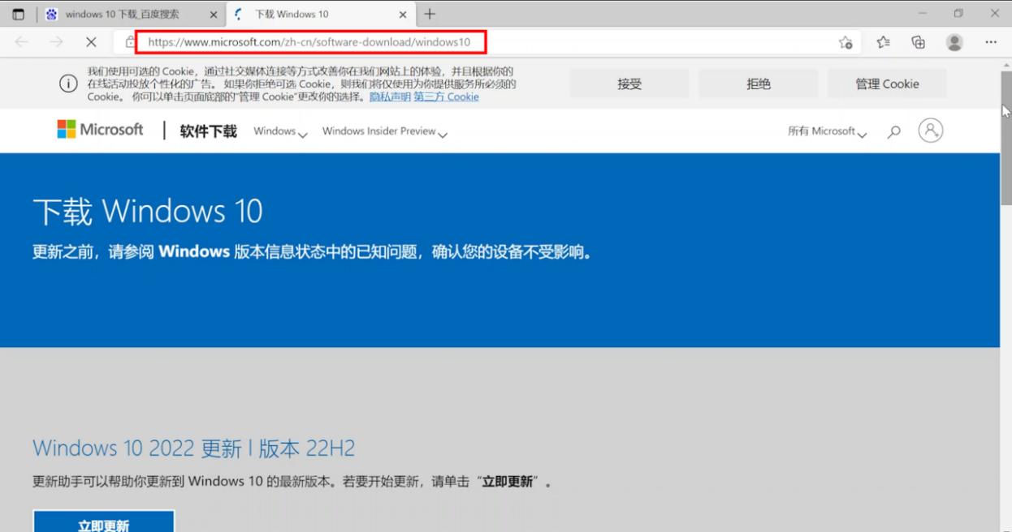Accept the cookies with 接受 button
Screen dimensions: 1012x532
628,84
